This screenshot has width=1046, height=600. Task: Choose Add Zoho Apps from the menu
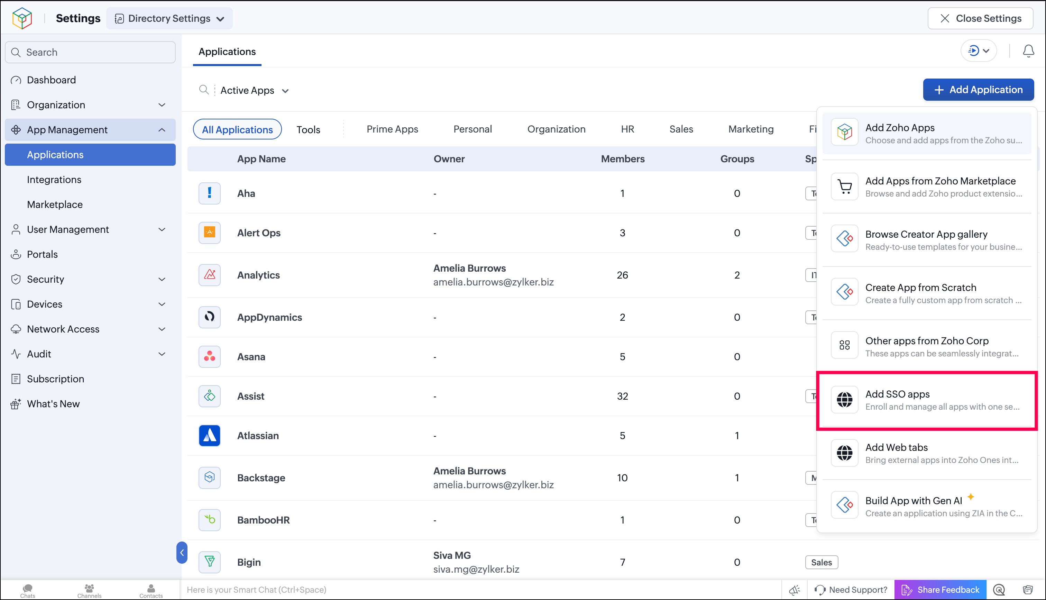click(927, 133)
